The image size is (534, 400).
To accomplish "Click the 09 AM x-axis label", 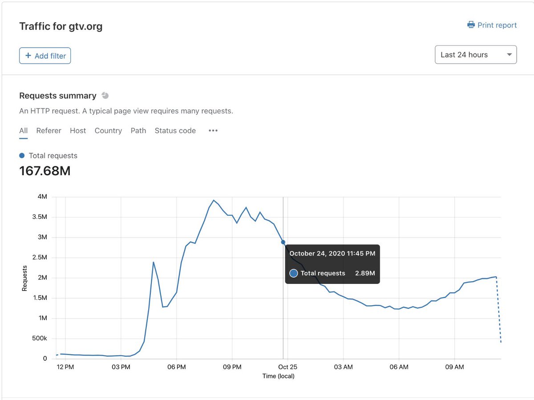I will pyautogui.click(x=455, y=367).
